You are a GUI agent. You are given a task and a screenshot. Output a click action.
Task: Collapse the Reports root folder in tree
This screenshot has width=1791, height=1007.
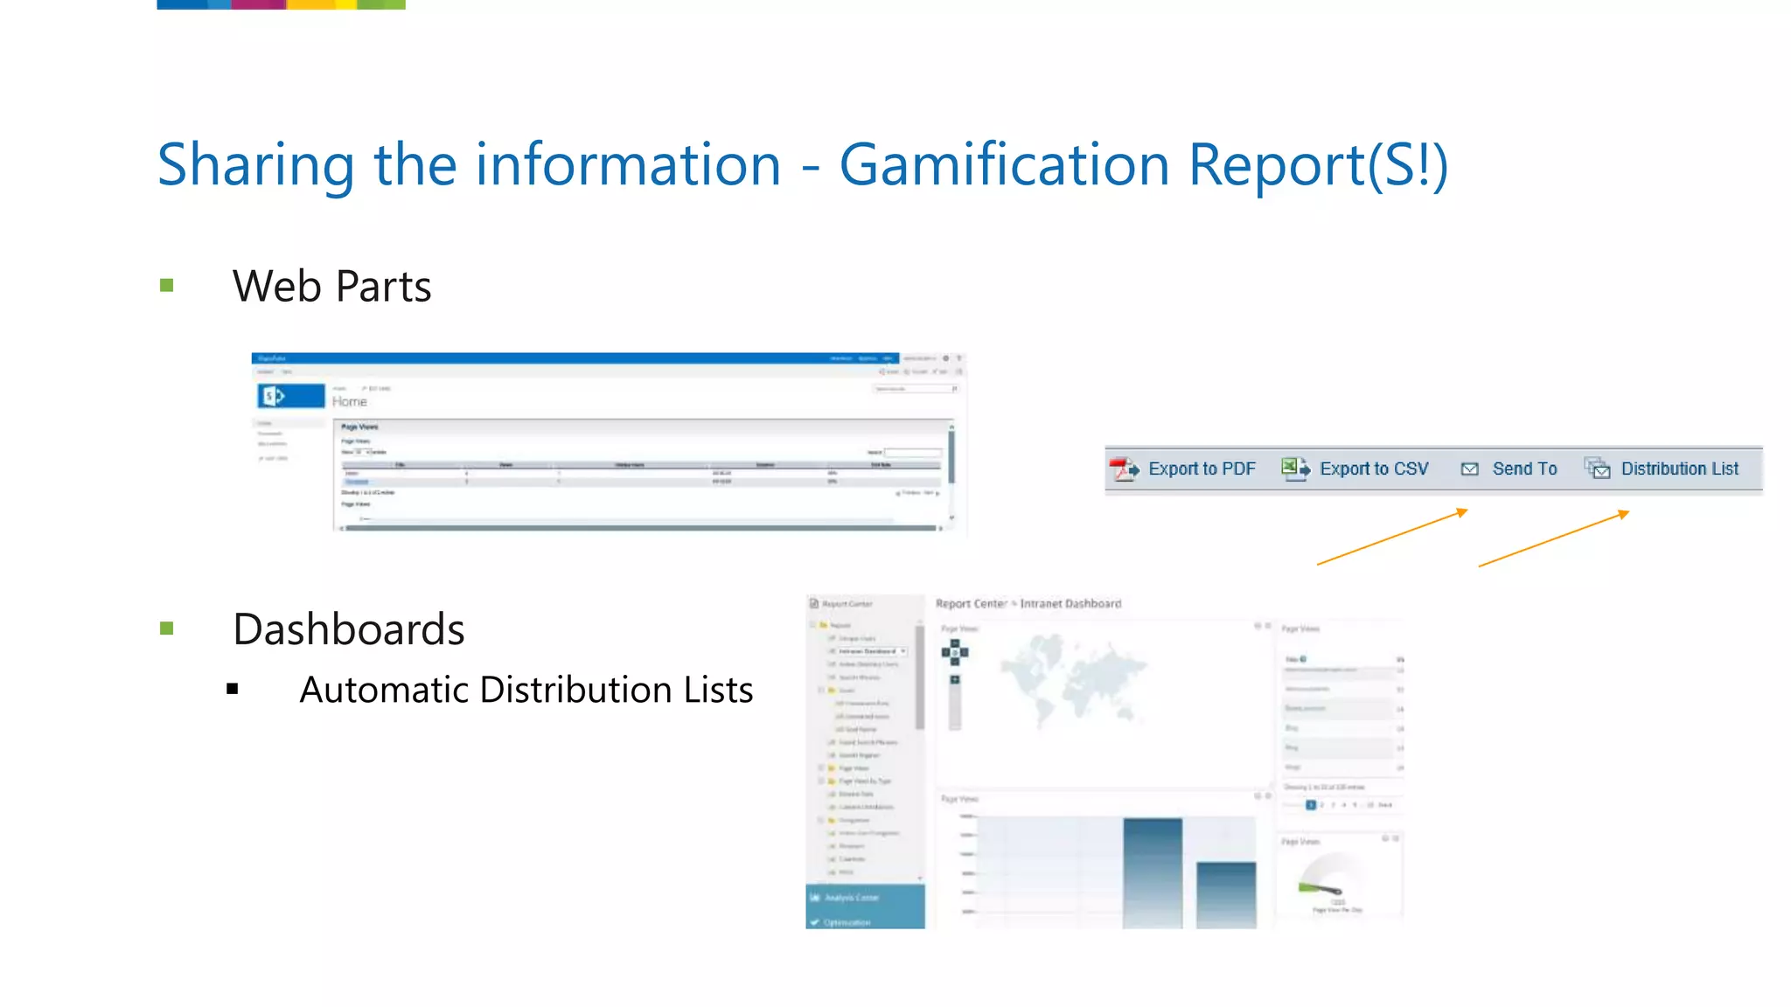(812, 625)
